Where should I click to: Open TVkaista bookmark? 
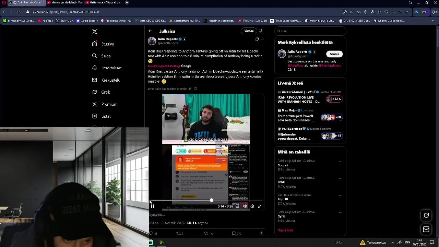pyautogui.click(x=252, y=21)
